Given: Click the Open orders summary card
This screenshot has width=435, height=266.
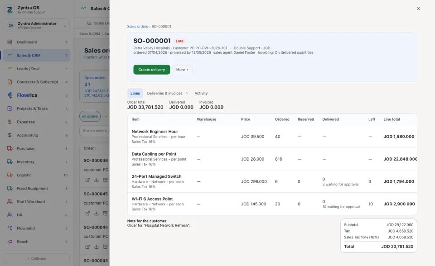Looking at the screenshot, I should 95,86.
